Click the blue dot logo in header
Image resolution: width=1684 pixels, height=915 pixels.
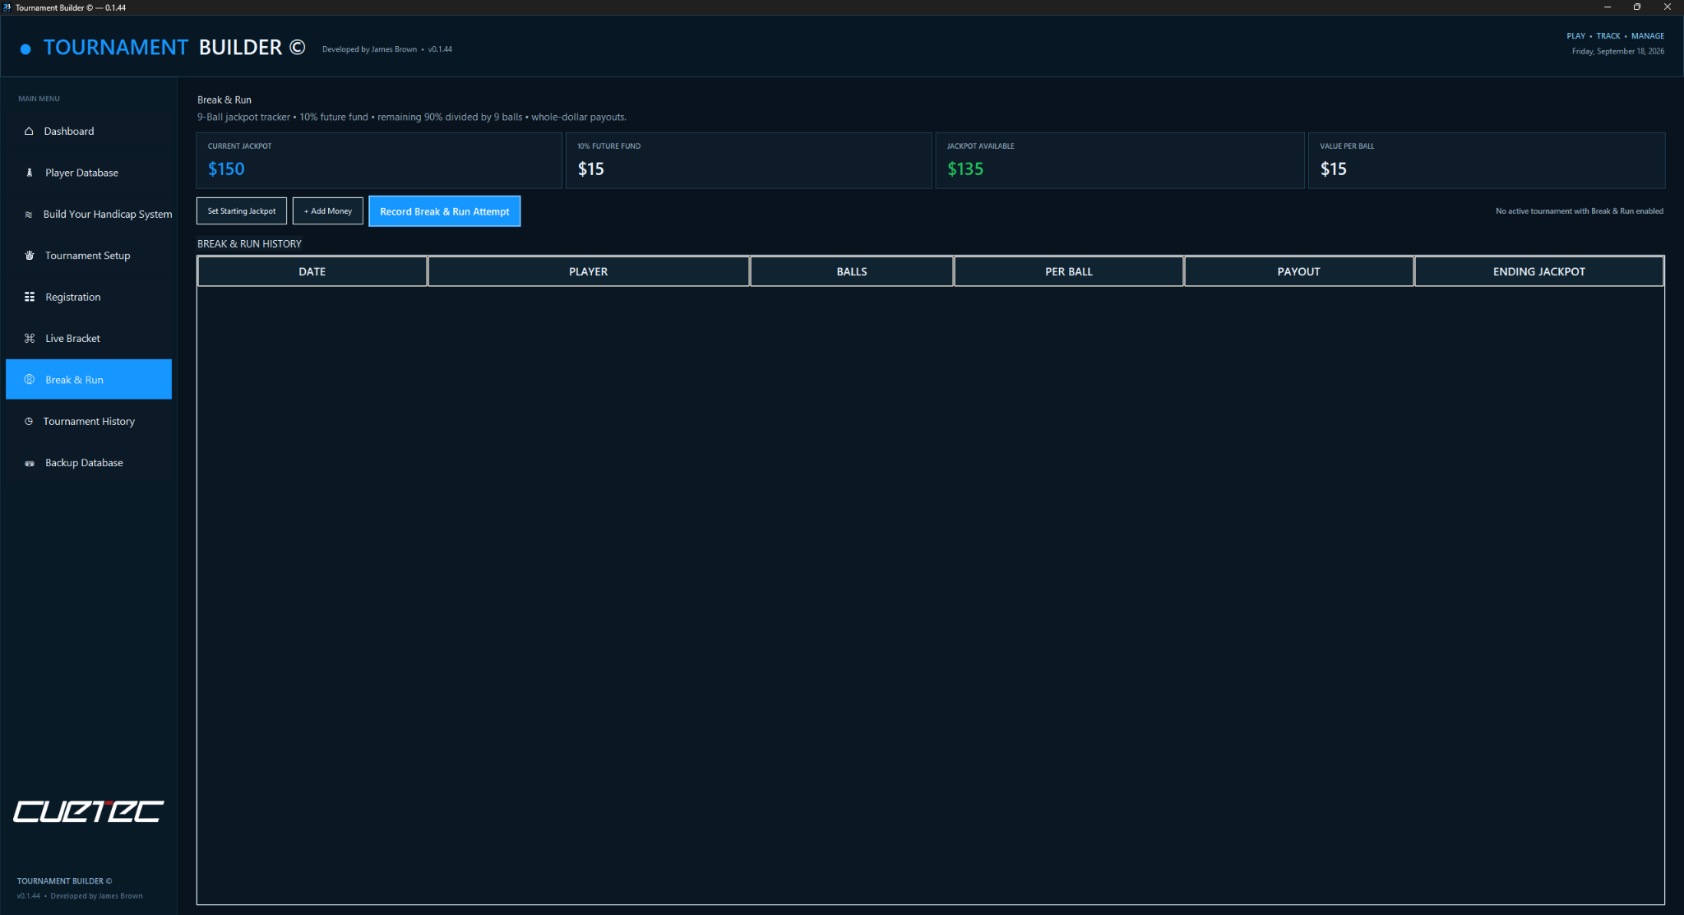click(25, 49)
